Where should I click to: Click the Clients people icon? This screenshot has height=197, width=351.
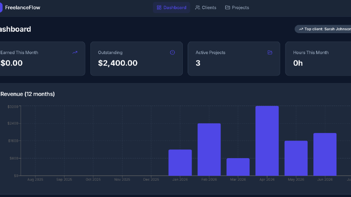coord(197,8)
